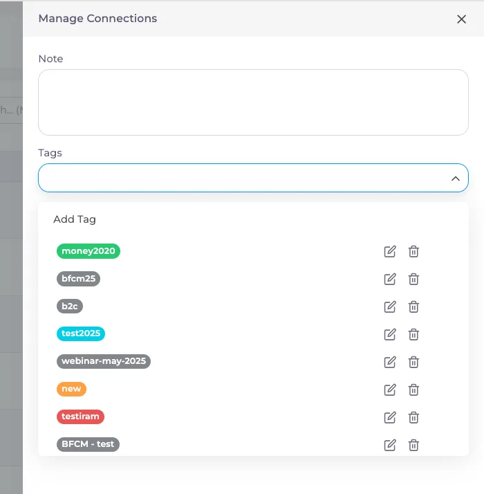Select the webinar-may-2025 tag

click(104, 361)
